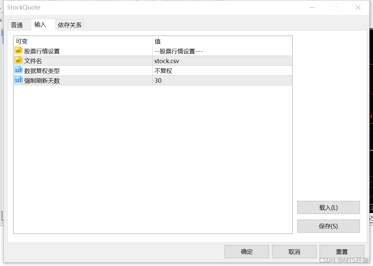Cancel the dialog via 取消 button
Screen dimensions: 373x266
[x=294, y=251]
